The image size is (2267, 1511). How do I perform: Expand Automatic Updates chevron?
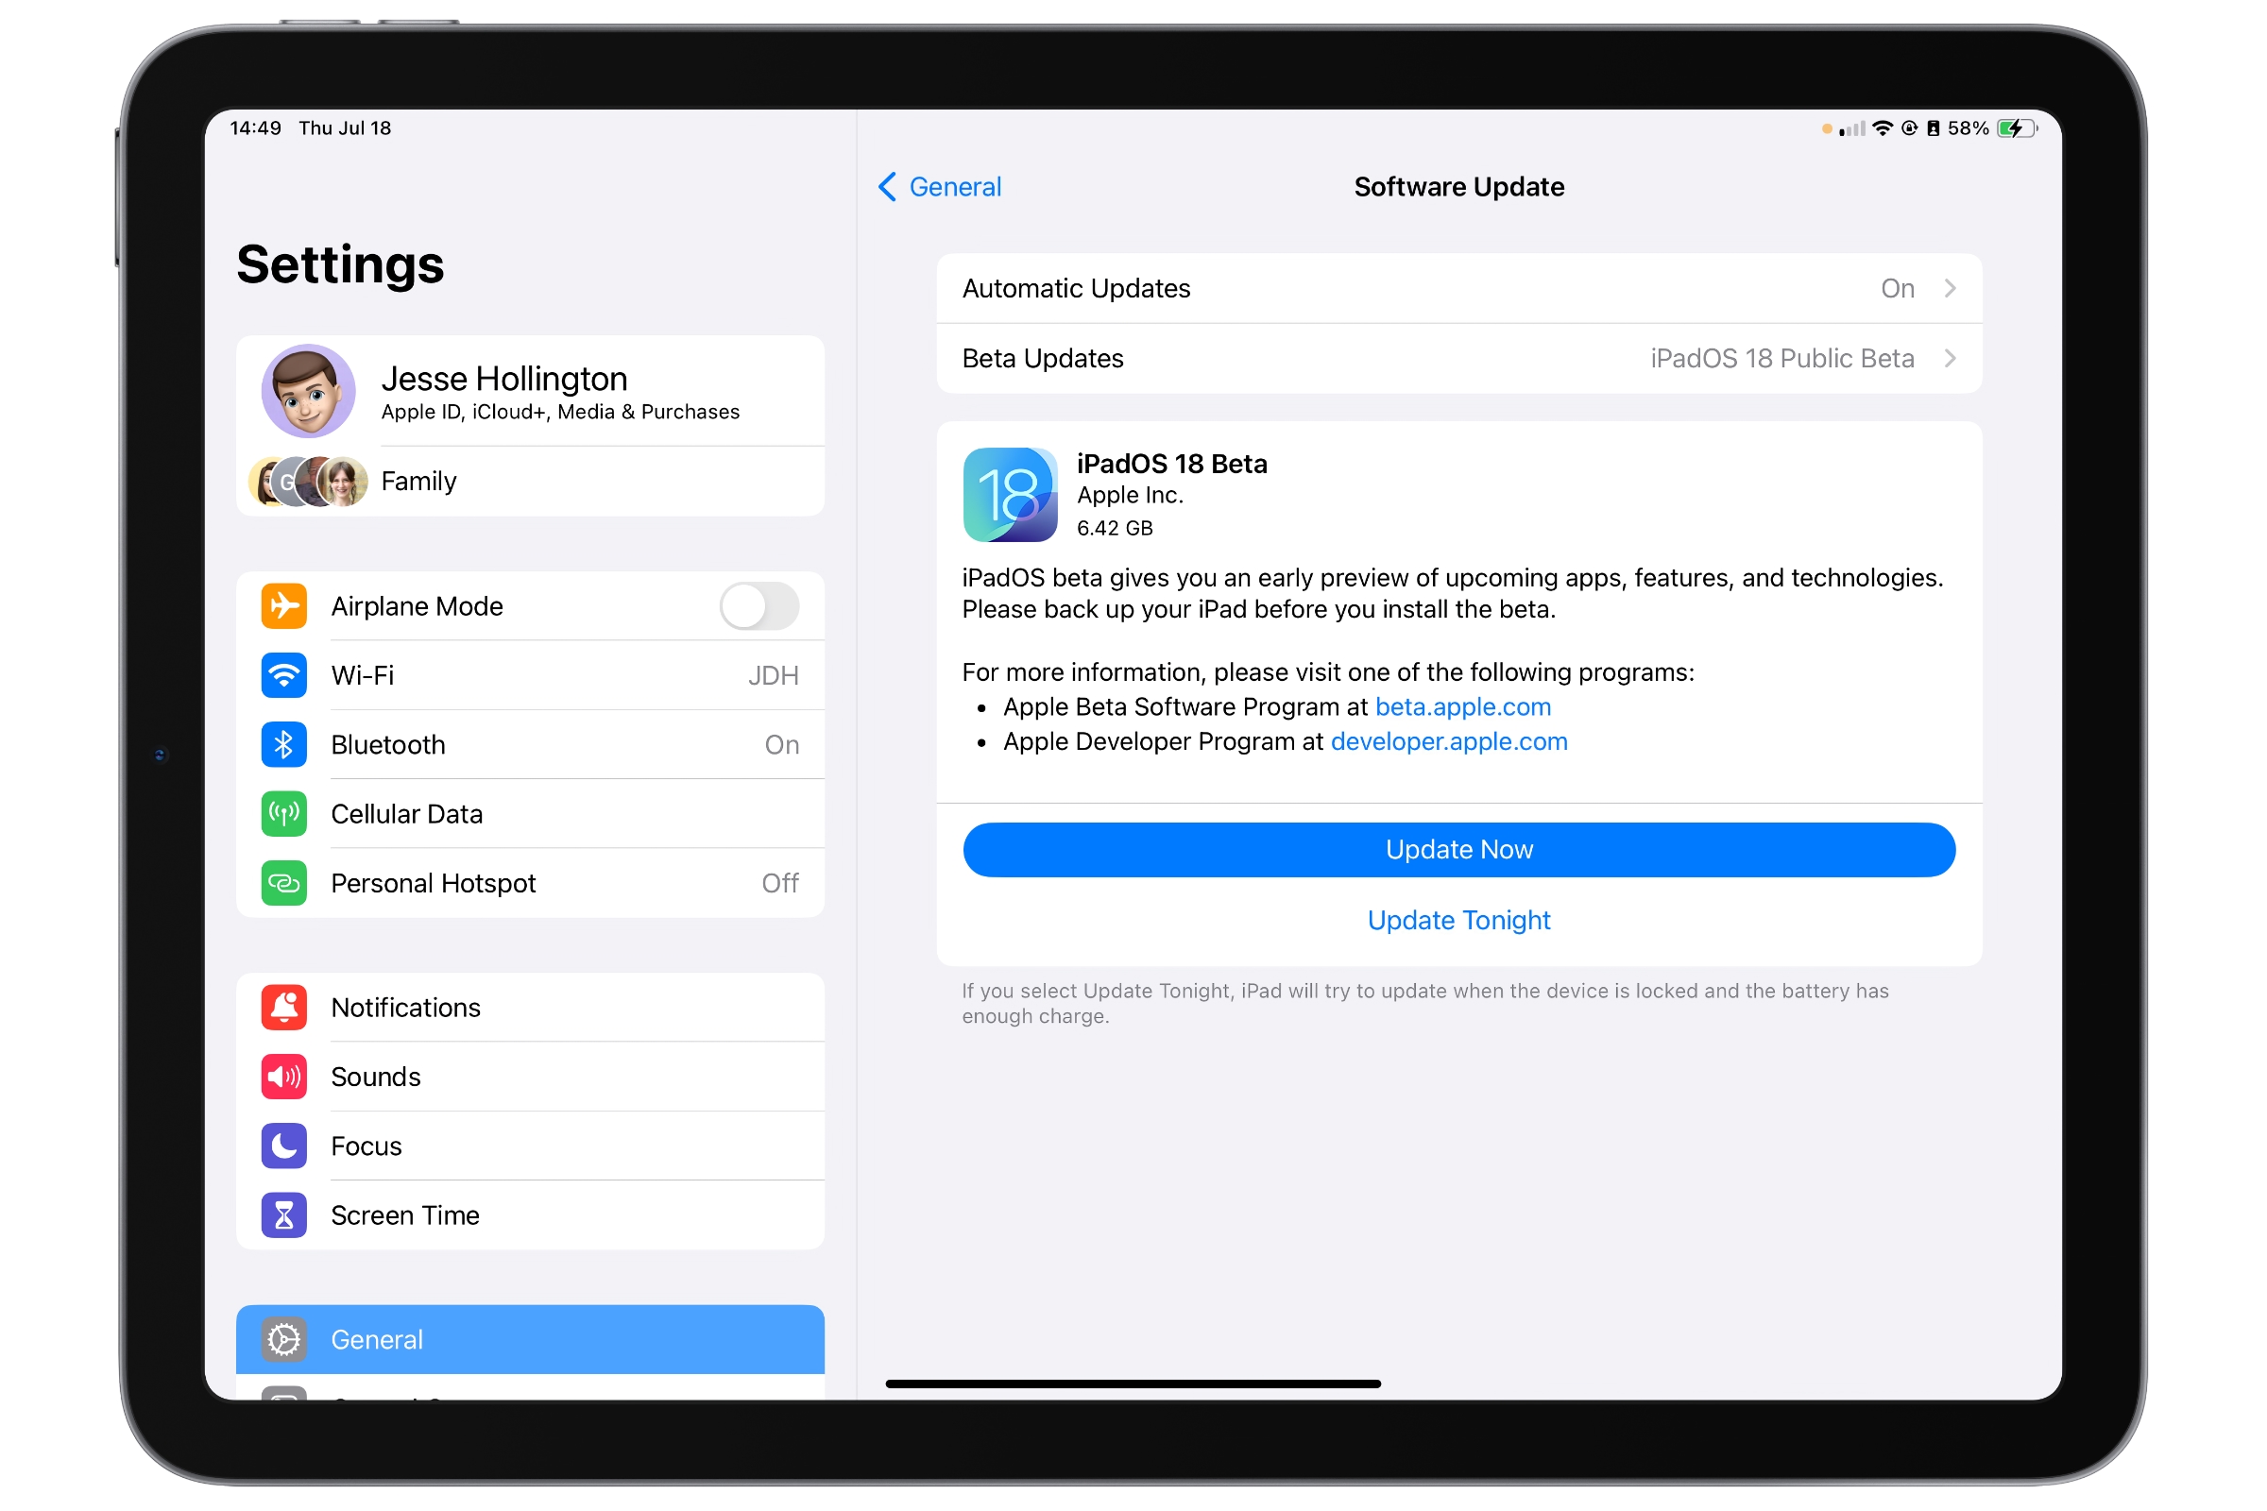click(1952, 287)
